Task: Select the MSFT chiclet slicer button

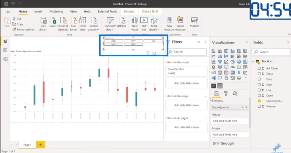Action: pyautogui.click(x=133, y=41)
